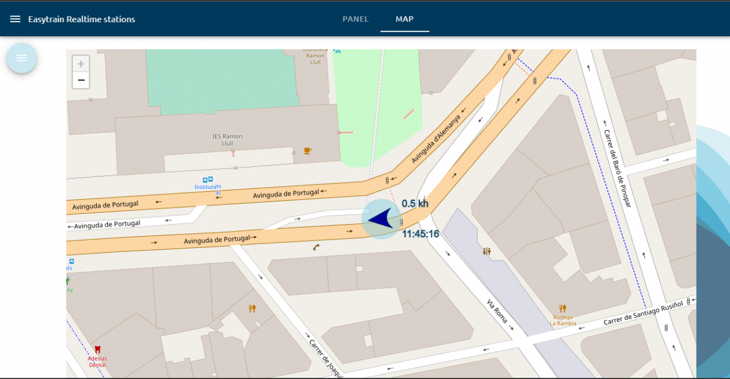Click the IES Ramon Llull building label
The width and height of the screenshot is (730, 379).
[x=227, y=140]
